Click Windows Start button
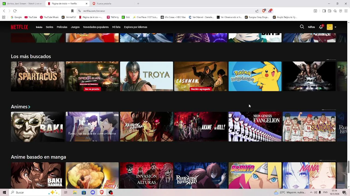The image size is (350, 196). (4, 192)
